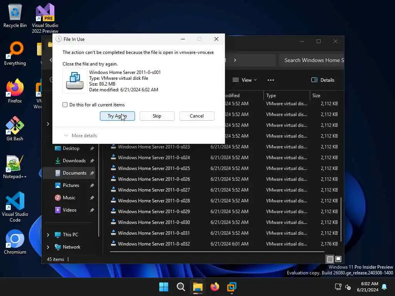Open notification bell in system tray
The height and width of the screenshot is (296, 395).
[385, 287]
